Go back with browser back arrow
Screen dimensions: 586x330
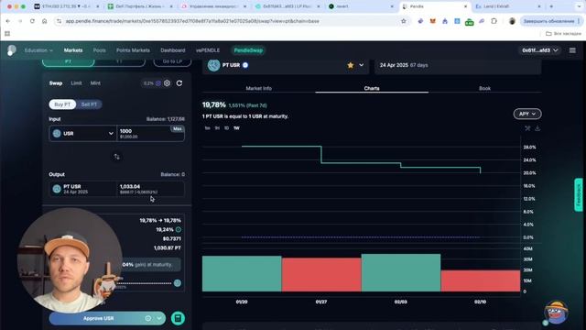click(x=8, y=21)
